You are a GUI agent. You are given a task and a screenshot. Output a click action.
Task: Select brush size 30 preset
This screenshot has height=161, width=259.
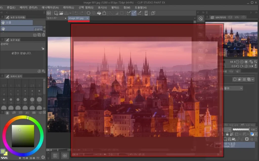(x=39, y=100)
